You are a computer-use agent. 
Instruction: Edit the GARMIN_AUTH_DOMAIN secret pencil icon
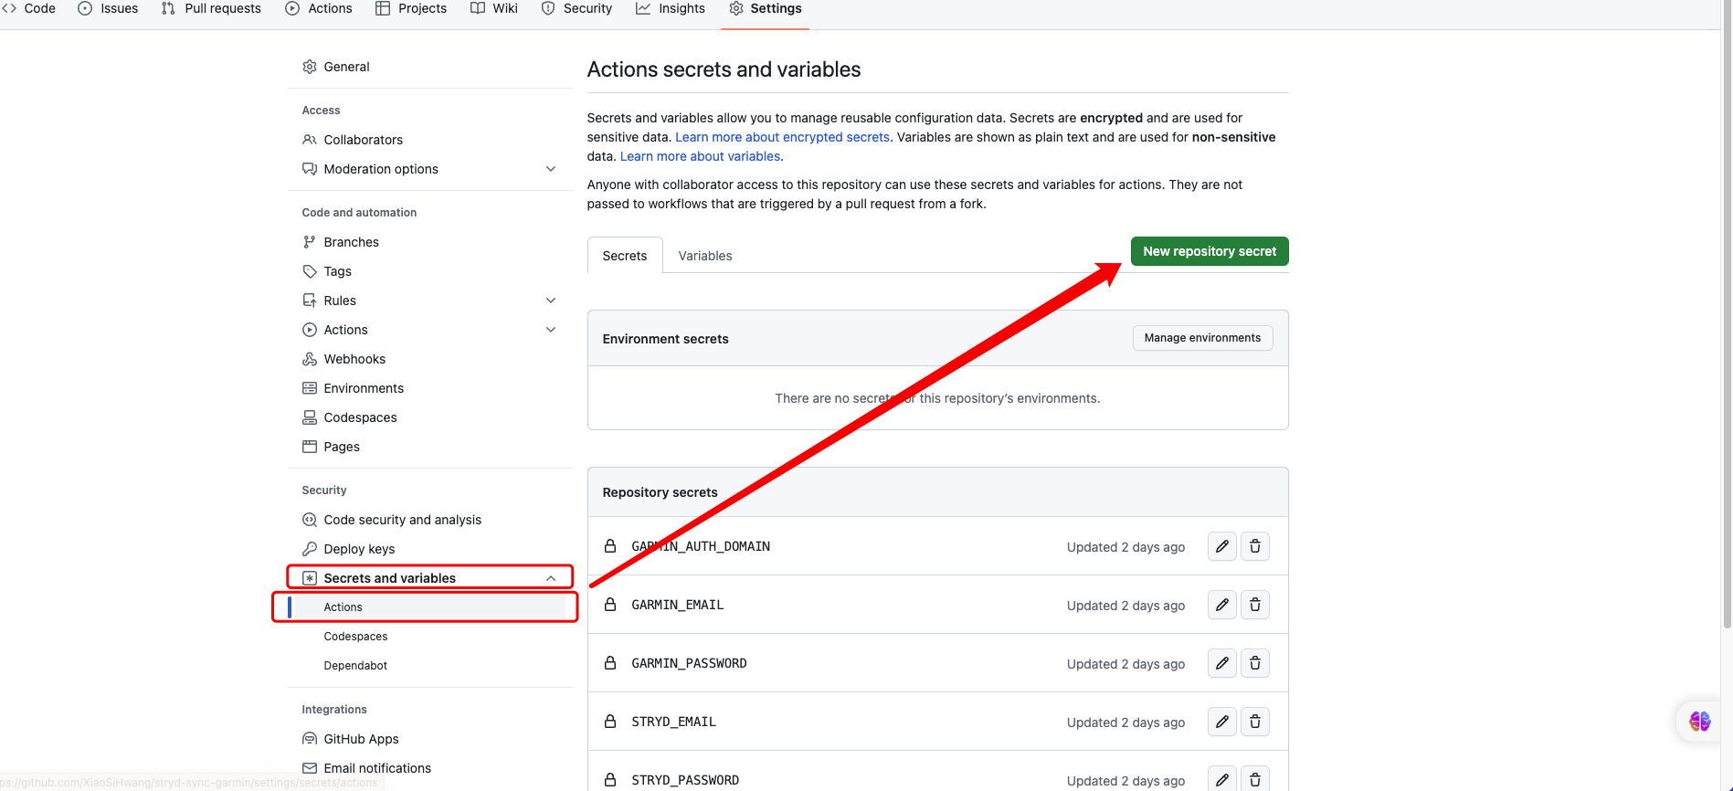[x=1221, y=546]
